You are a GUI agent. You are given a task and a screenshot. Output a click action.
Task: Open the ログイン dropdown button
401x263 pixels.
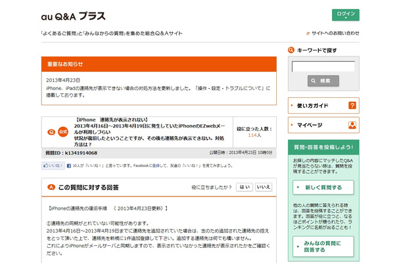(x=345, y=15)
